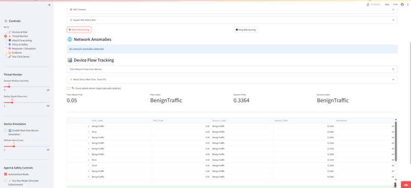This screenshot has width=411, height=188.
Task: Uncheck the Autonomous Mode checkbox
Action: point(6,174)
